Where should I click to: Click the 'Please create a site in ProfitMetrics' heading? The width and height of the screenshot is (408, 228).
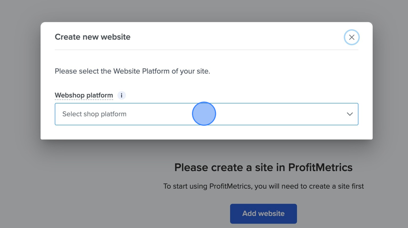click(x=263, y=167)
